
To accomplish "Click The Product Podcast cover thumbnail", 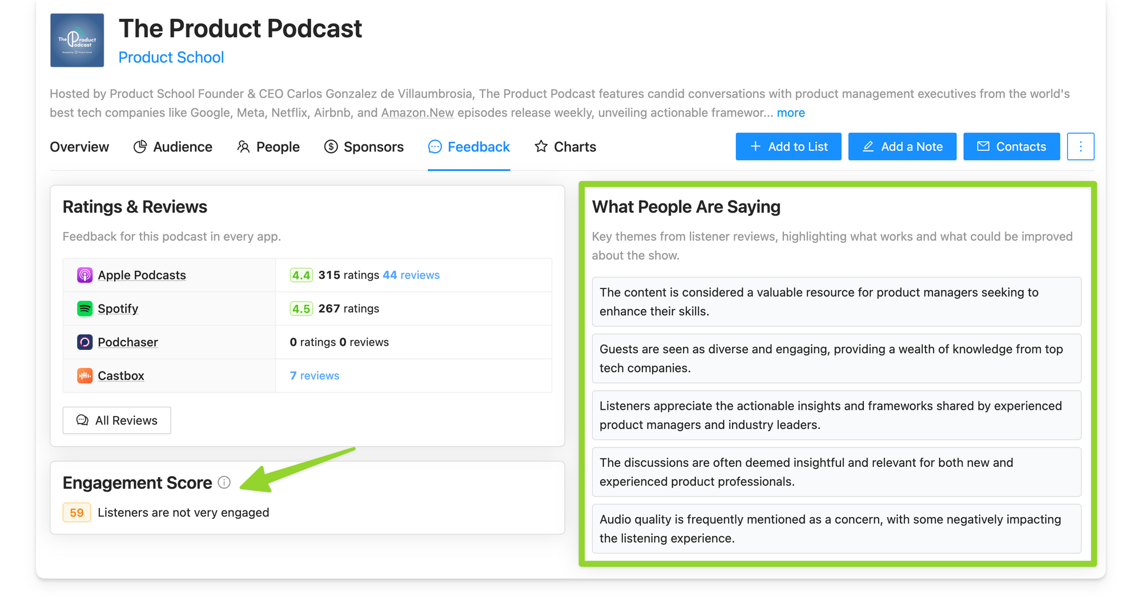I will 77,40.
